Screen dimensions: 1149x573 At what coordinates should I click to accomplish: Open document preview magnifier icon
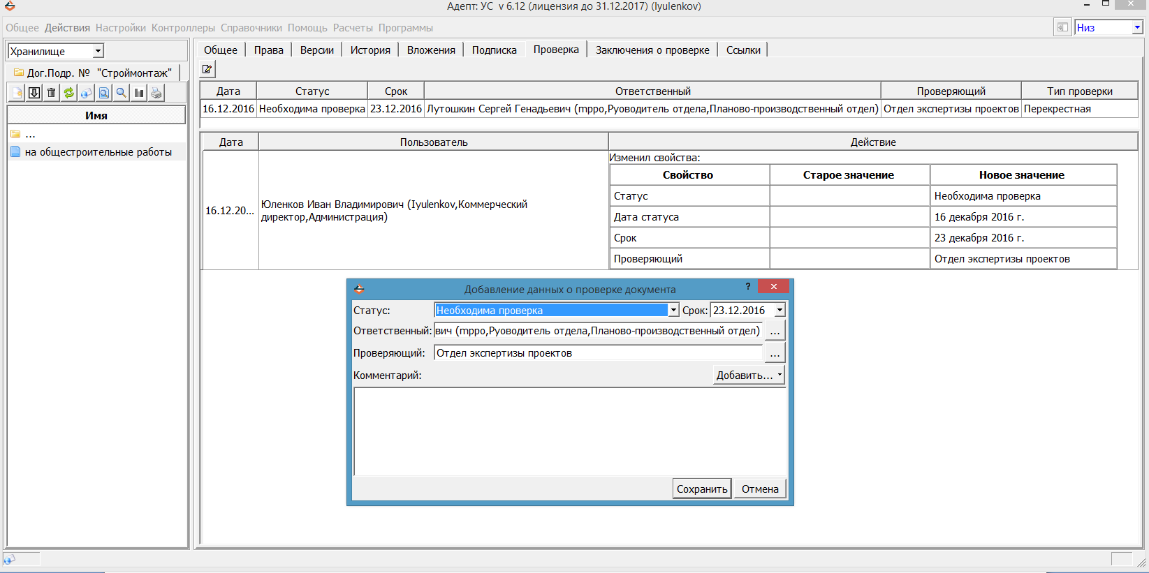(x=104, y=93)
